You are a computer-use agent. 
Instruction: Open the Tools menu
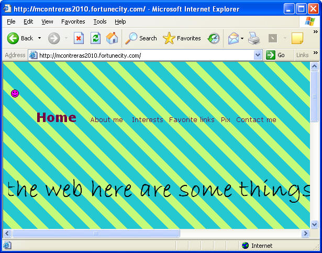click(100, 21)
